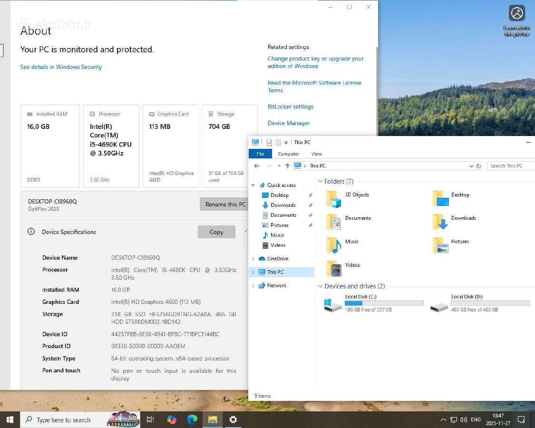
Task: Open Change product key link
Action: [316, 62]
